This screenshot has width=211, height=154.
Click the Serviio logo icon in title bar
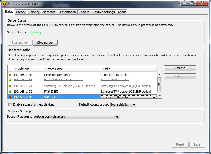[4, 4]
